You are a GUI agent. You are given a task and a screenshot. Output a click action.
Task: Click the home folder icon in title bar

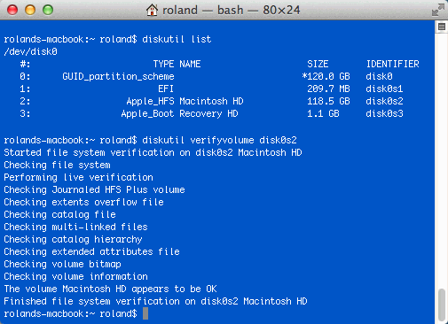click(x=152, y=10)
